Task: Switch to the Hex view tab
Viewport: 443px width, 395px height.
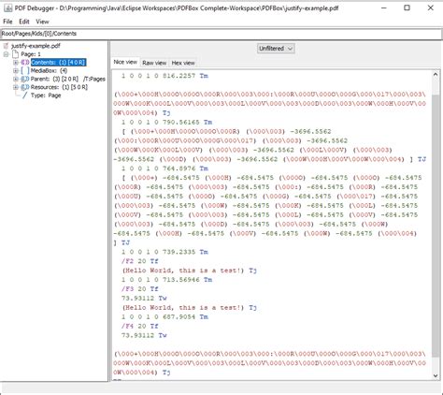Action: (183, 63)
